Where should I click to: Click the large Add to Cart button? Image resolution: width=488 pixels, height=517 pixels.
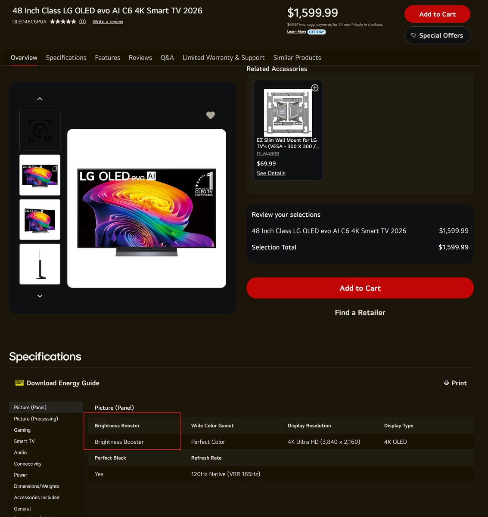point(360,288)
